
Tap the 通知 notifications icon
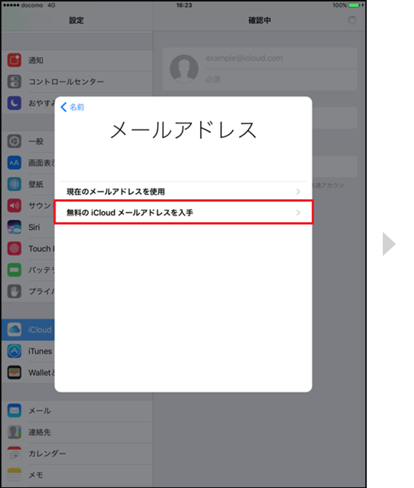click(x=15, y=60)
